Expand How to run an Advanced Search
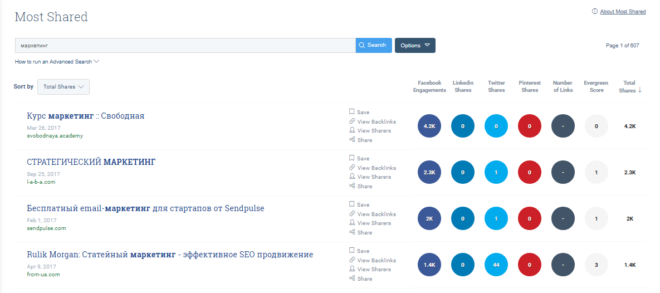Image resolution: width=660 pixels, height=293 pixels. [57, 62]
